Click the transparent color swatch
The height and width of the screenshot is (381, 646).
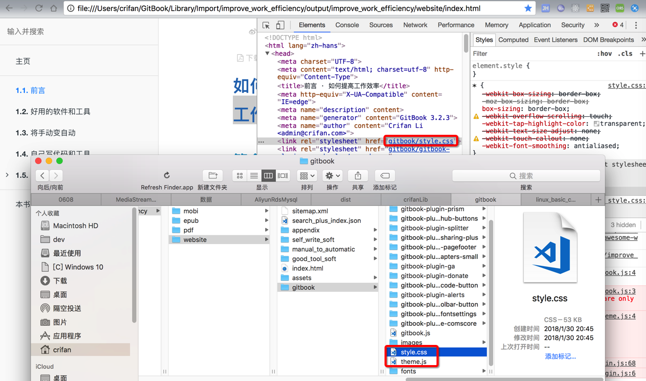pos(597,124)
